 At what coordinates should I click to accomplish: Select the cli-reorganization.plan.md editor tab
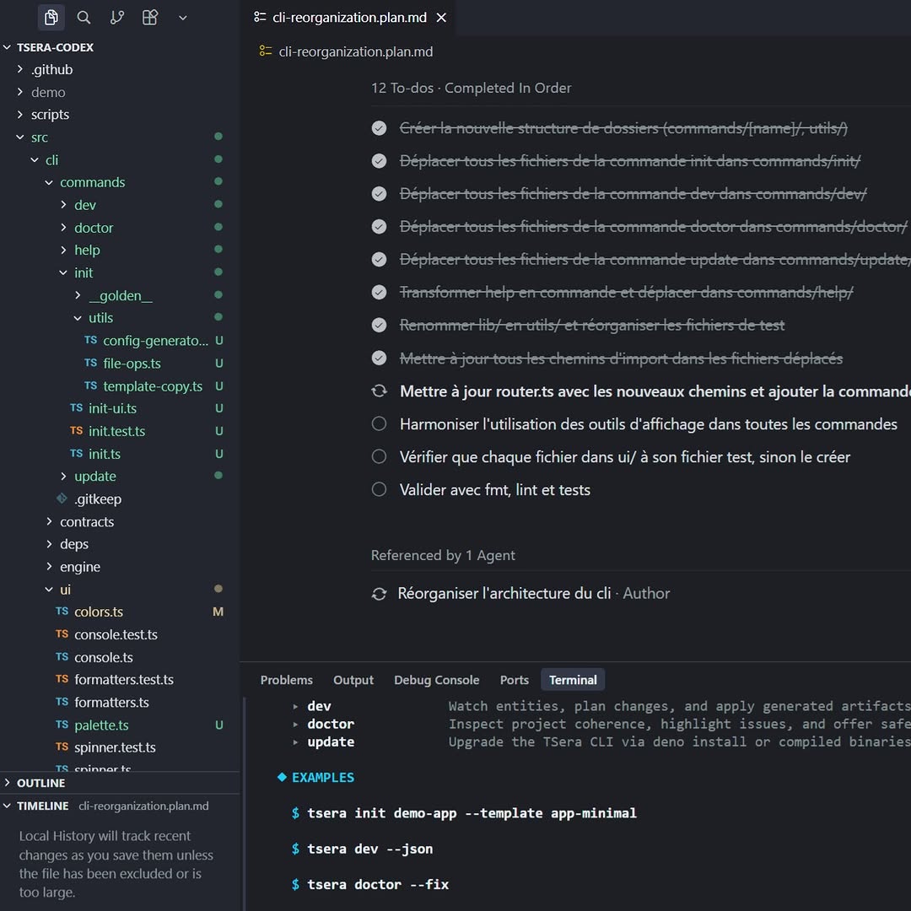point(349,18)
